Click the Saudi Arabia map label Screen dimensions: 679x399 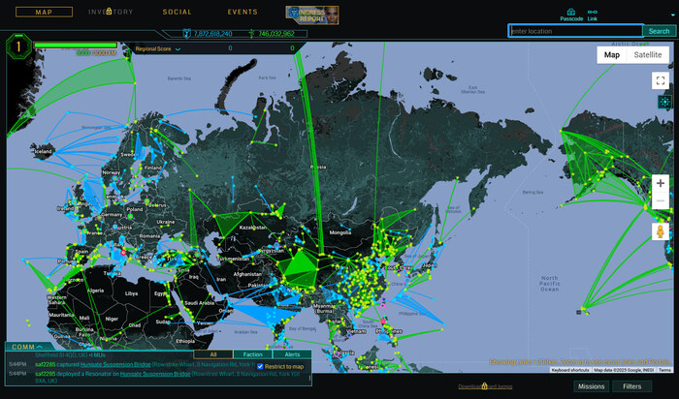point(200,303)
